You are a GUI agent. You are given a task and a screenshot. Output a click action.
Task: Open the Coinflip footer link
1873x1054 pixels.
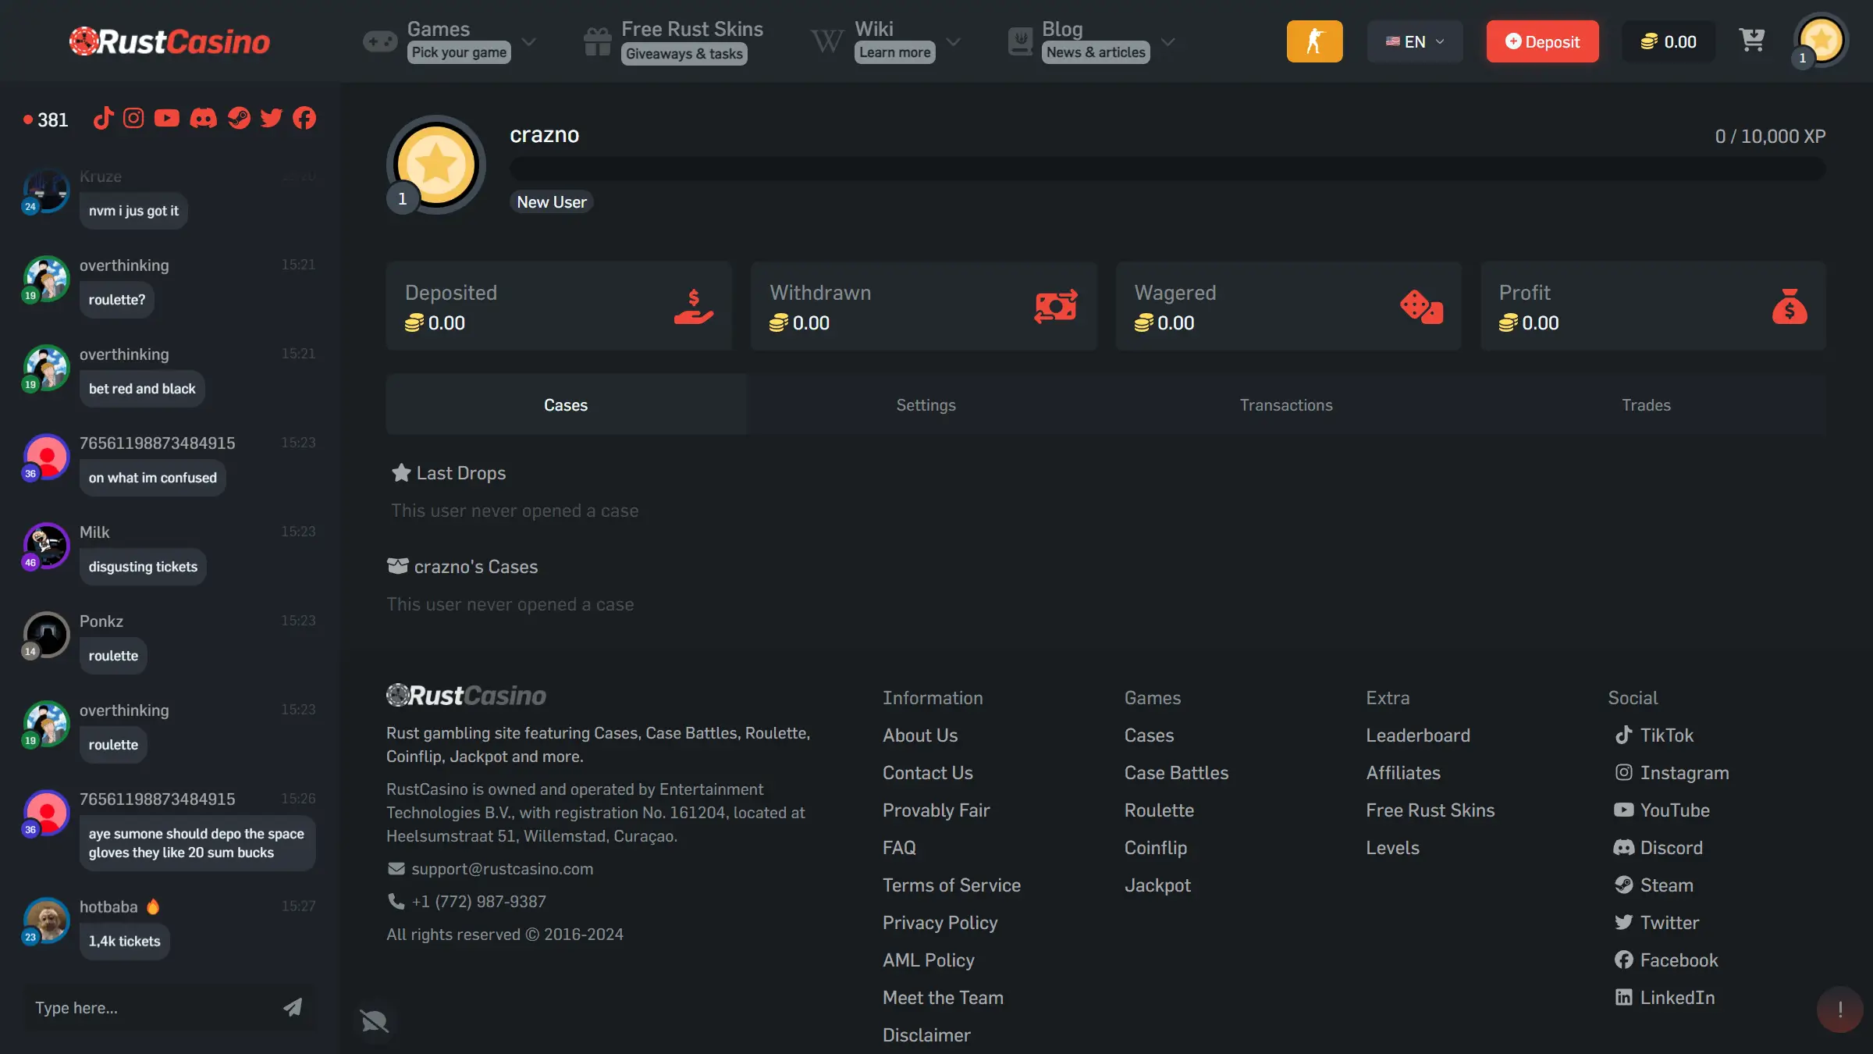[1155, 847]
